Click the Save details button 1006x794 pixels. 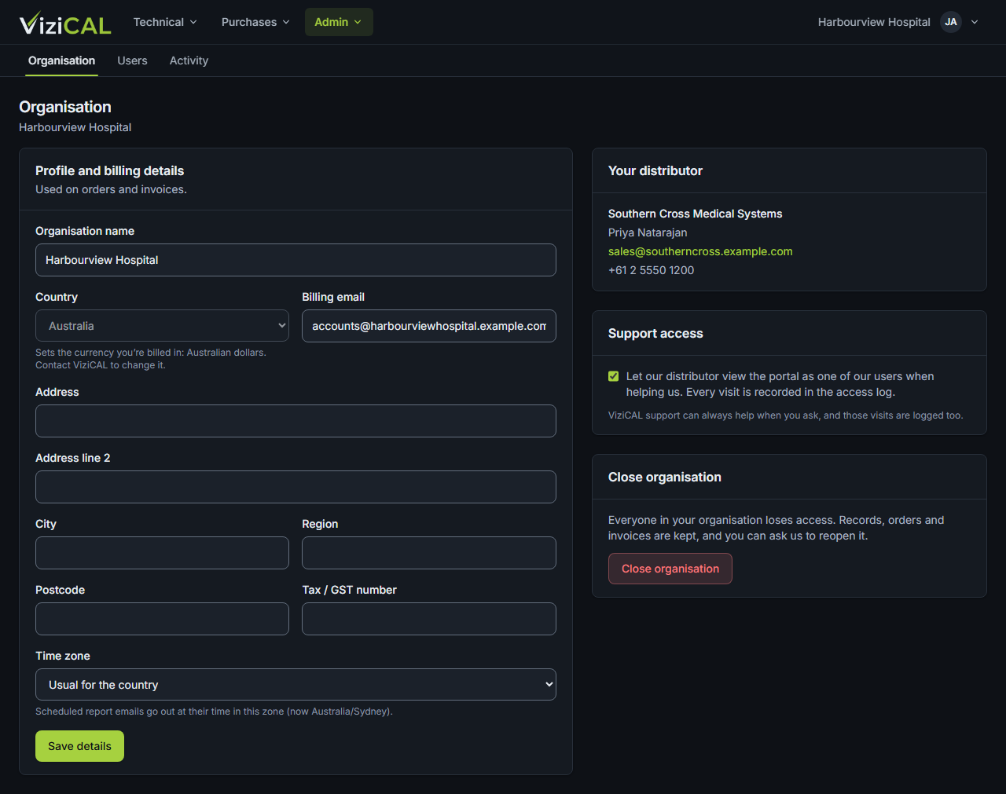pyautogui.click(x=79, y=746)
